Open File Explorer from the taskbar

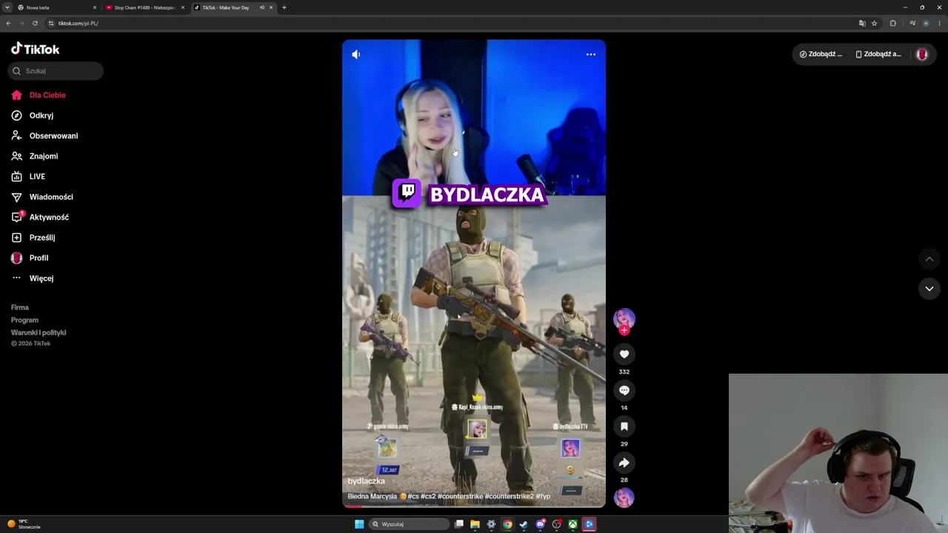475,524
